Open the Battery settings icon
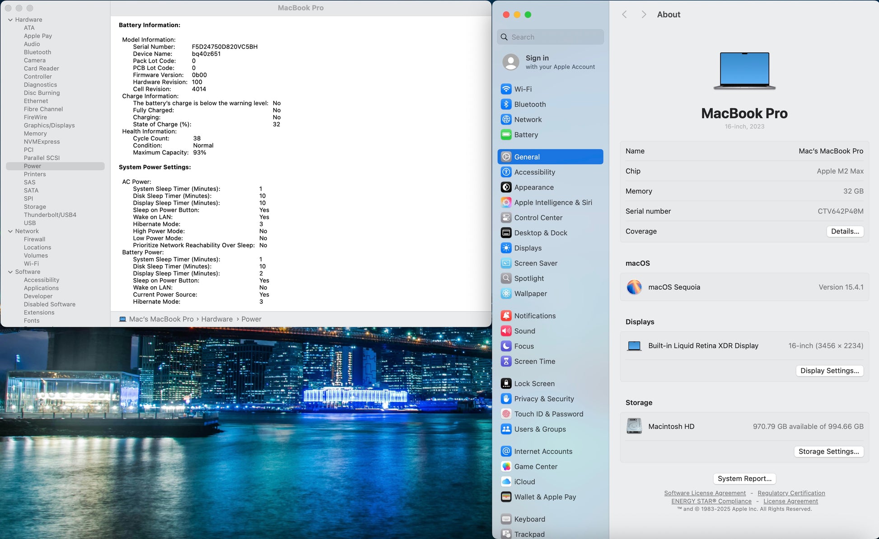Viewport: 879px width, 539px height. click(x=506, y=135)
